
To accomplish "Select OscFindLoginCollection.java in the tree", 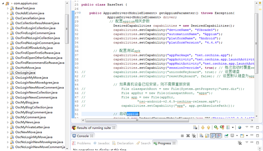I will tap(35, 28).
